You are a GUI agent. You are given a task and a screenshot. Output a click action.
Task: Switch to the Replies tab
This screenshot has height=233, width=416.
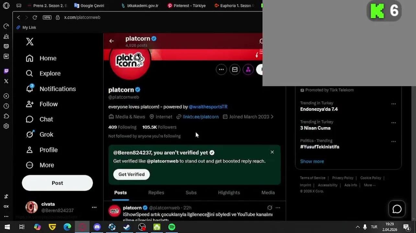click(x=156, y=193)
